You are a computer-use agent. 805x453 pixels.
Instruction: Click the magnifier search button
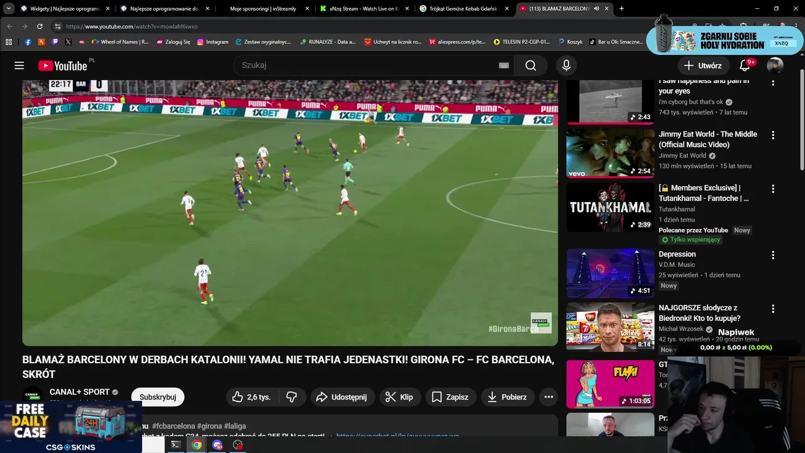point(531,65)
